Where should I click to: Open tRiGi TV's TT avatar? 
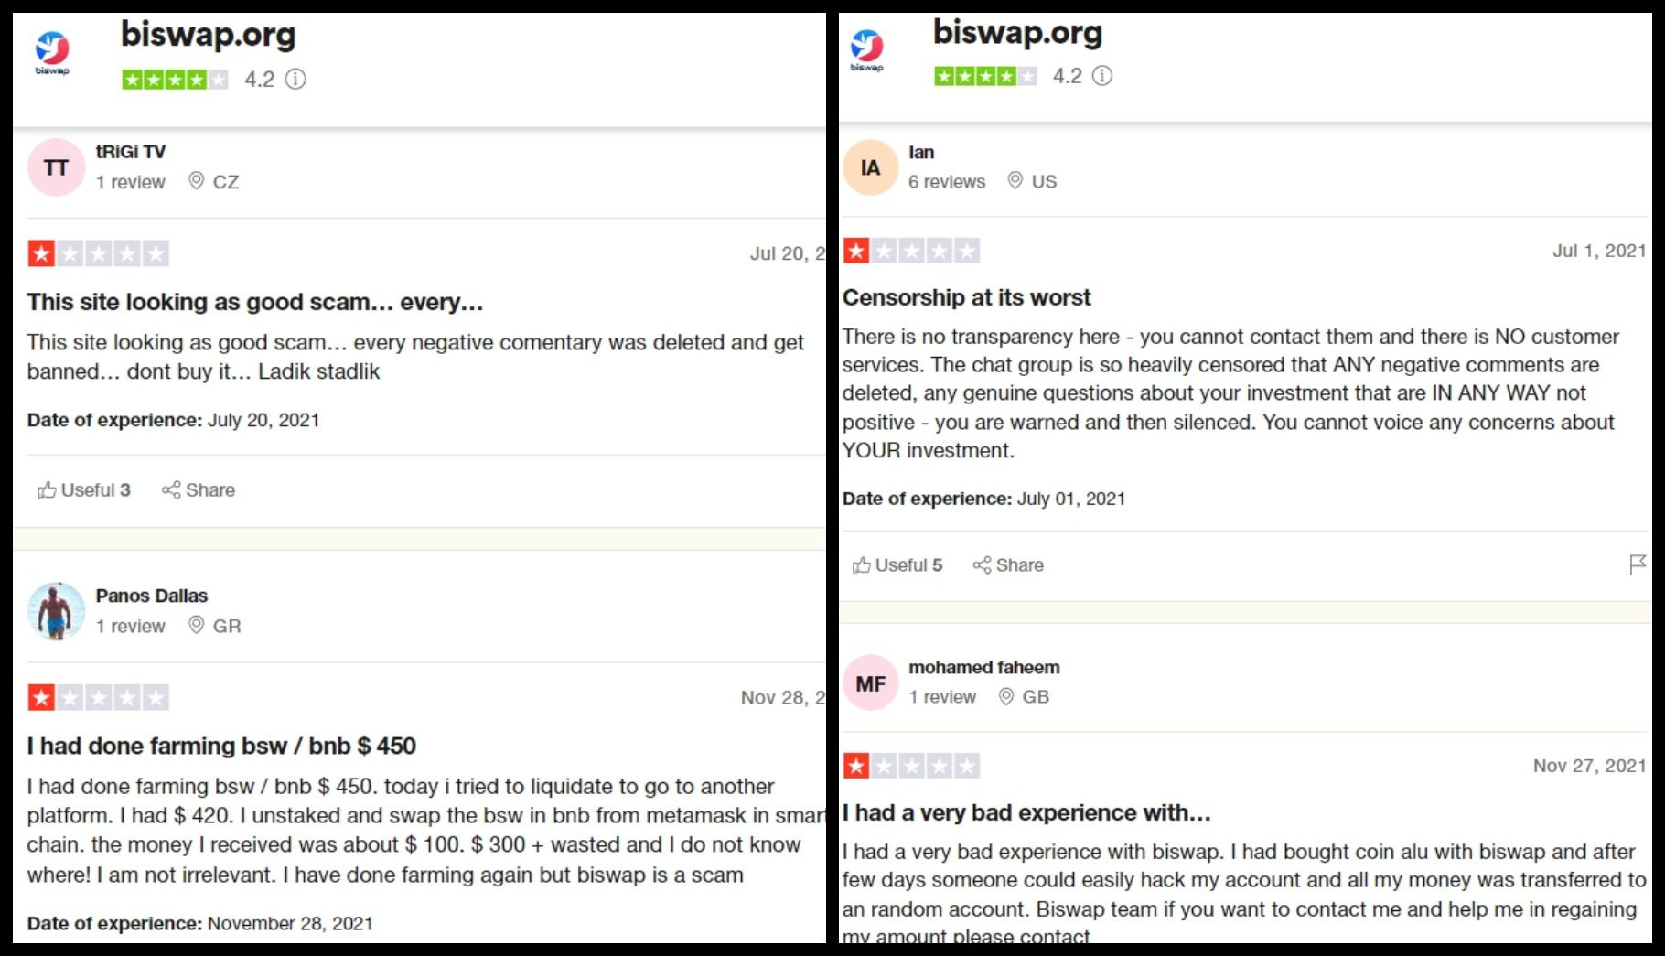click(x=56, y=167)
